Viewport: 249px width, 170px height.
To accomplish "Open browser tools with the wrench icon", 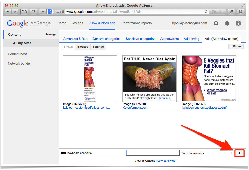I will coord(231,11).
